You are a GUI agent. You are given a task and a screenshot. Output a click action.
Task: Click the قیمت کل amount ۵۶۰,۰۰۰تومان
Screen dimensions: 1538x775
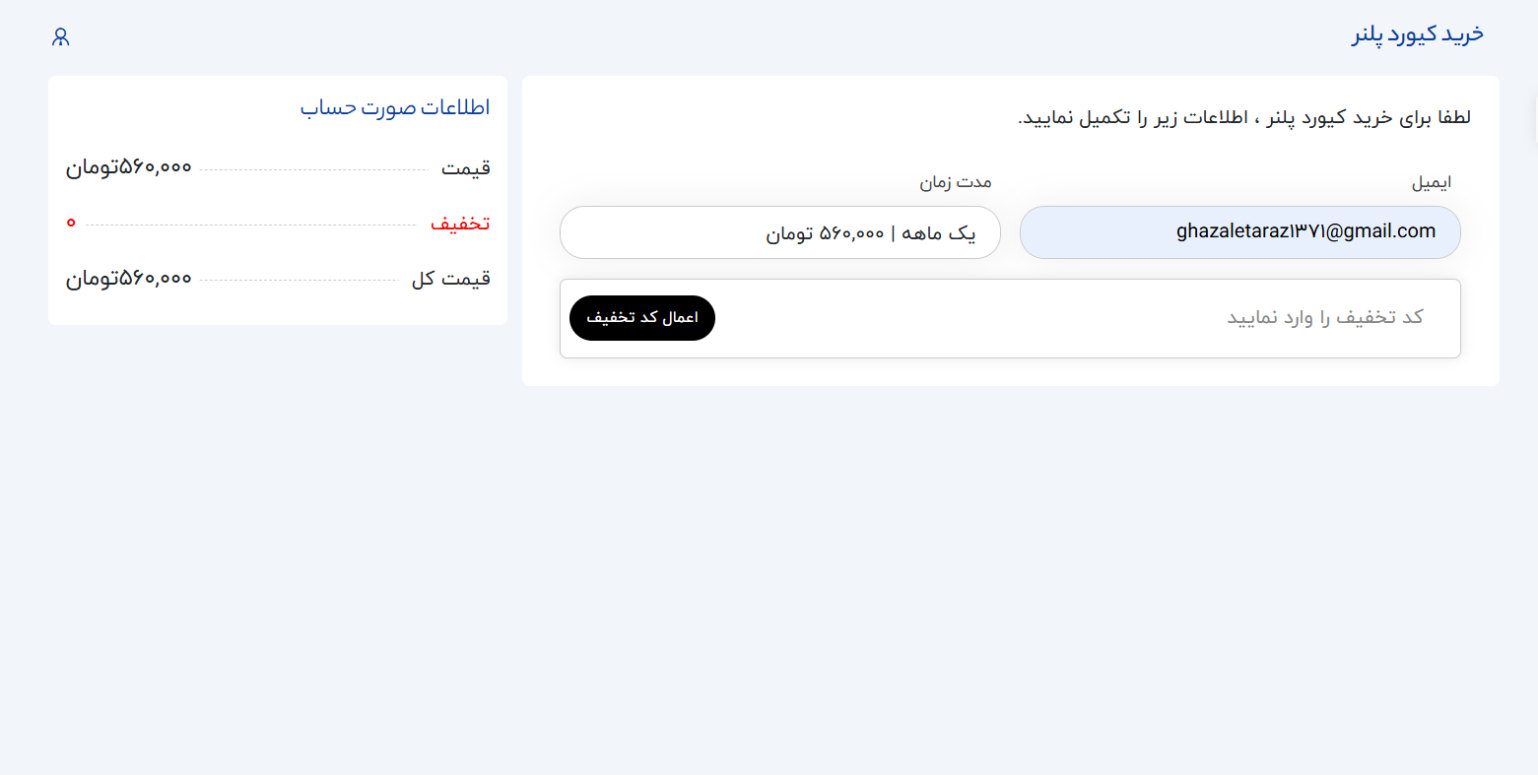tap(128, 279)
